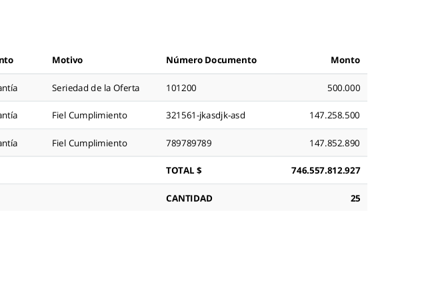426x290 pixels.
Task: Select Fiel Cumplimiento in the 321561-jkasdjk-asd row
Action: [89, 115]
